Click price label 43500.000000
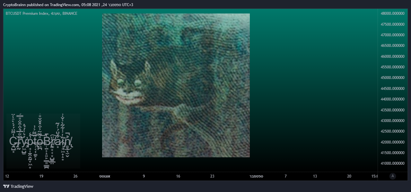This screenshot has width=411, height=192. tap(392, 110)
